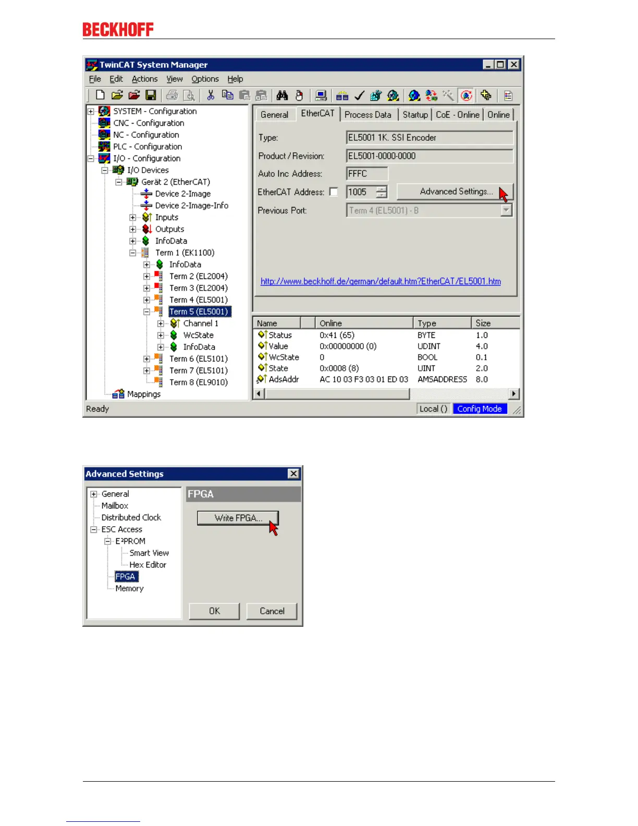Click the black check mark toolbar icon

[359, 95]
